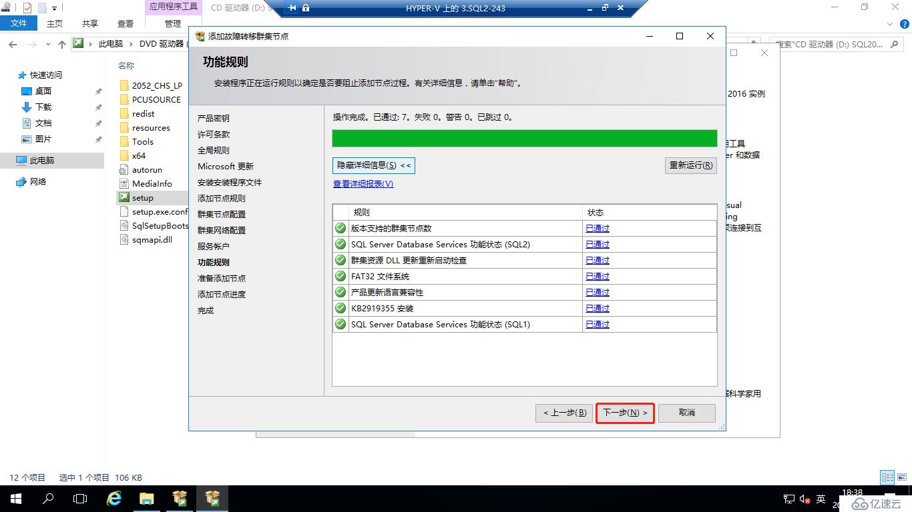Click the wizard title bar setup icon
The width and height of the screenshot is (912, 512).
click(x=200, y=36)
